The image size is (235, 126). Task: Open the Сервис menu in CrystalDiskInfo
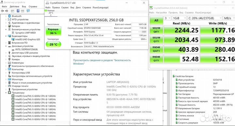pyautogui.click(x=65, y=8)
